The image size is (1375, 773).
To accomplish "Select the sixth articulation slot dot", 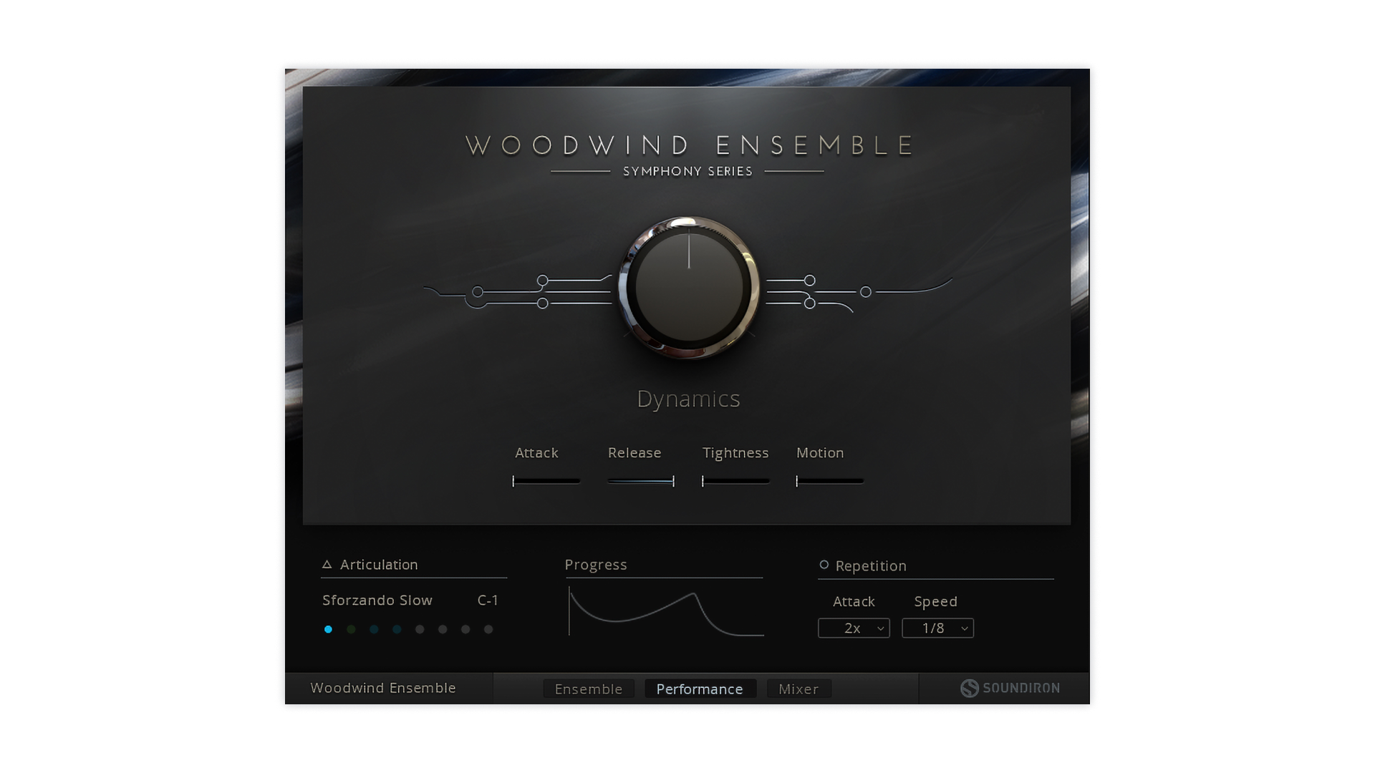I will pyautogui.click(x=443, y=630).
